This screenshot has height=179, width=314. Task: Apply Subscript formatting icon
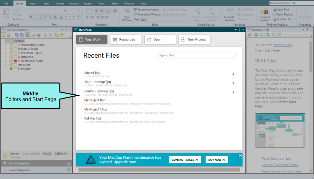(x=51, y=17)
